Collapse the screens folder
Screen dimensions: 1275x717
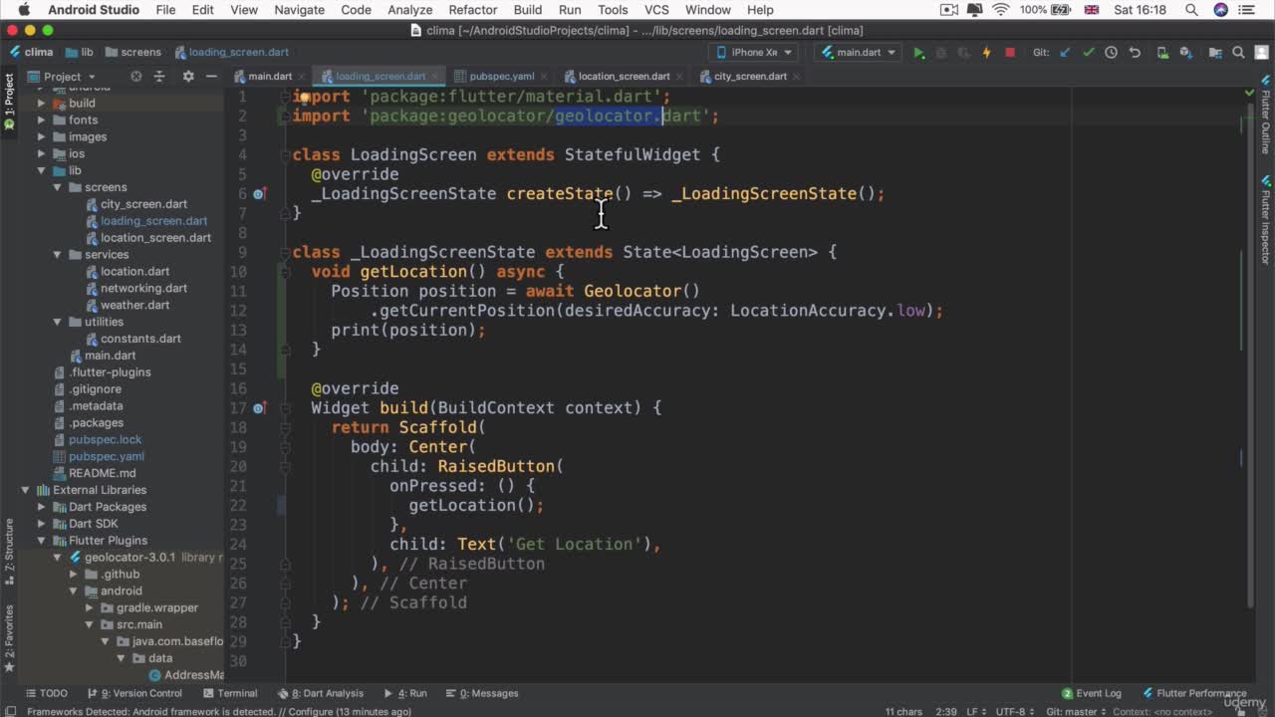(x=58, y=187)
